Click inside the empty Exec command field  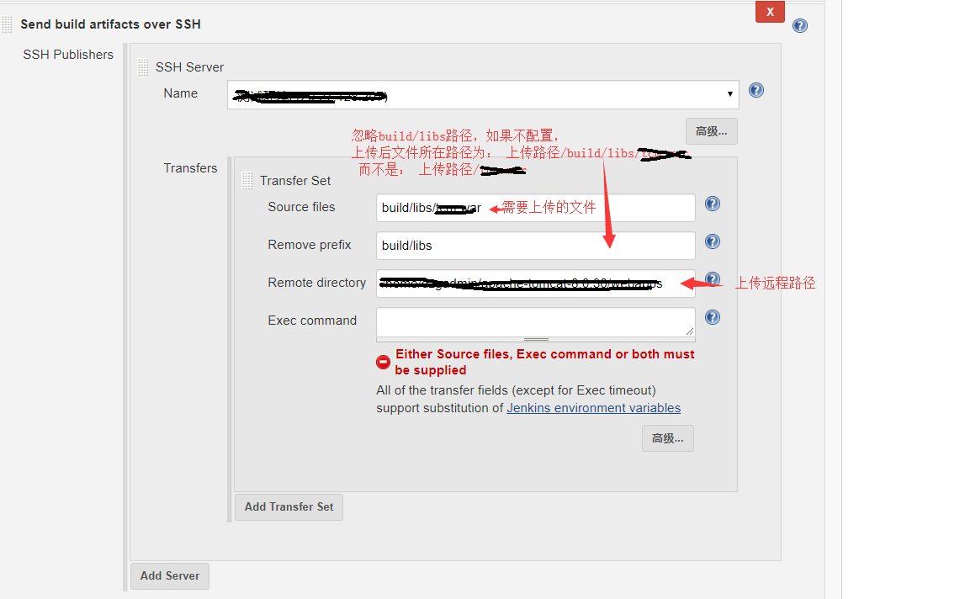point(535,321)
